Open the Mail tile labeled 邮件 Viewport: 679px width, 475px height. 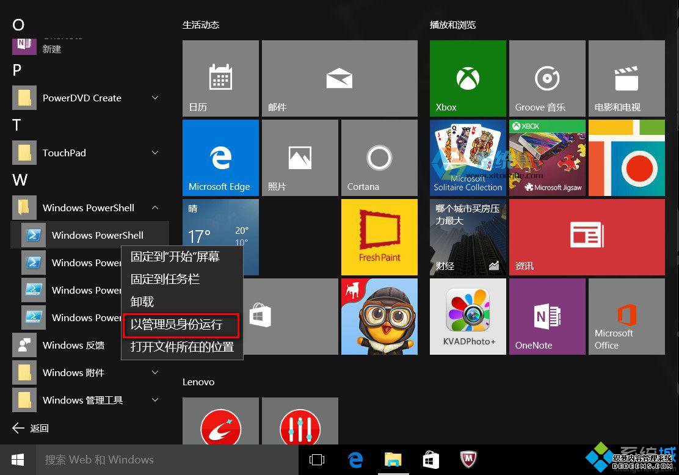339,78
